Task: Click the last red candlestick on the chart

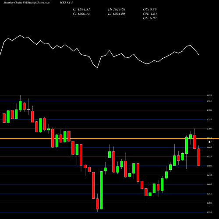Action: (199, 157)
